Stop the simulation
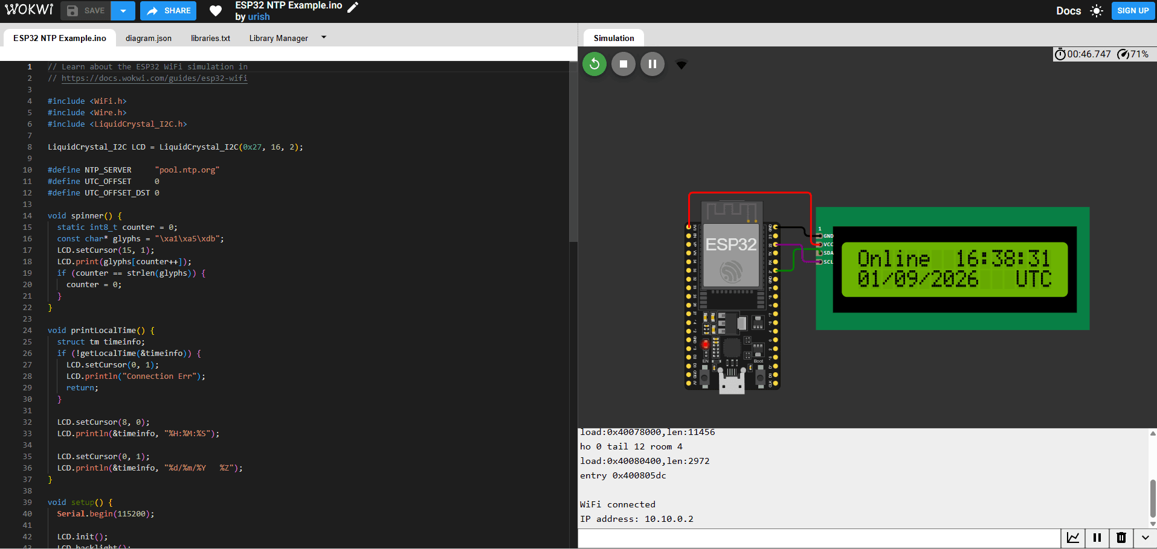The height and width of the screenshot is (549, 1157). pos(624,64)
